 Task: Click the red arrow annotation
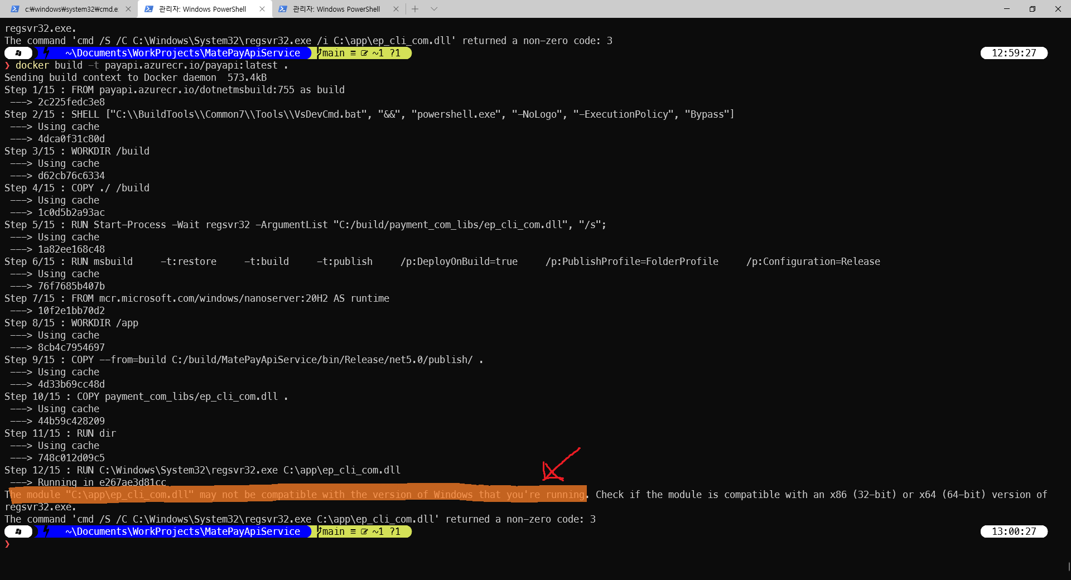[x=560, y=465]
